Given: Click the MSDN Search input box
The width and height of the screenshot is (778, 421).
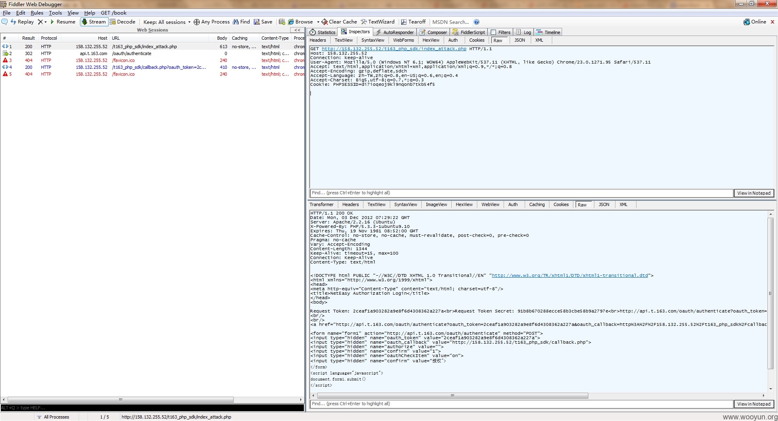Looking at the screenshot, I should pos(451,22).
